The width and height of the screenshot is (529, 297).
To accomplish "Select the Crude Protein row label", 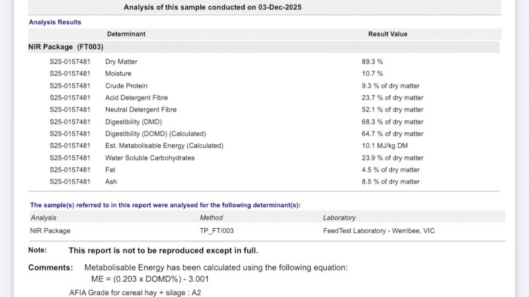I will pos(126,86).
